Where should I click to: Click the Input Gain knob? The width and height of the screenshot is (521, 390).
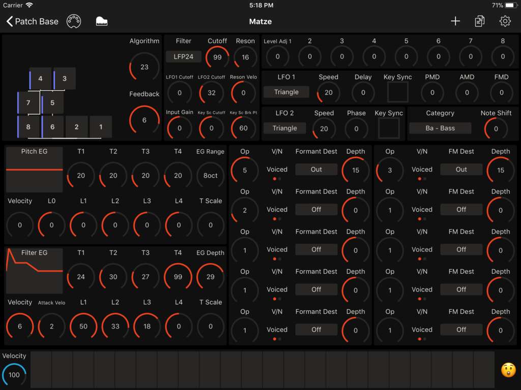(x=180, y=128)
